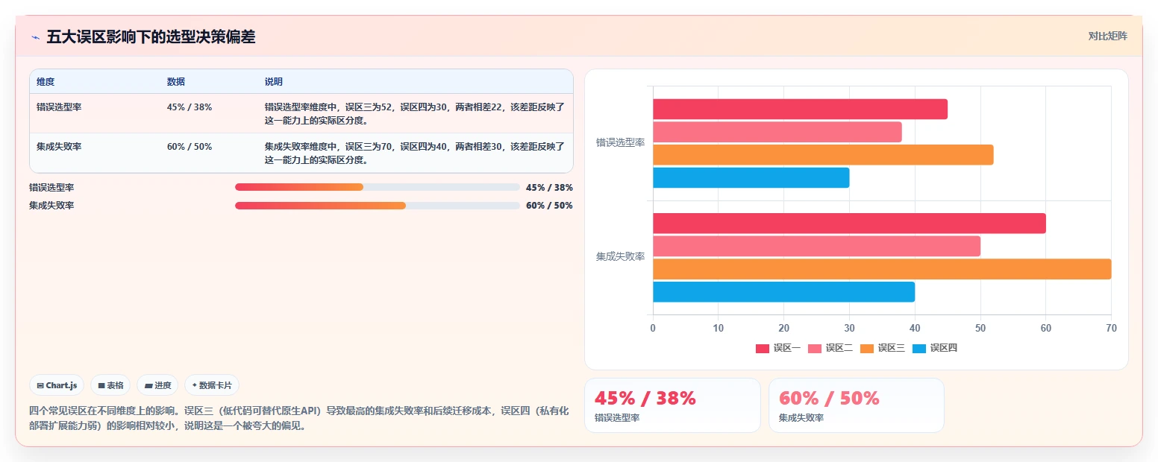Click the Chart.js chip
Screen dimensions: 1158x462
pos(57,385)
